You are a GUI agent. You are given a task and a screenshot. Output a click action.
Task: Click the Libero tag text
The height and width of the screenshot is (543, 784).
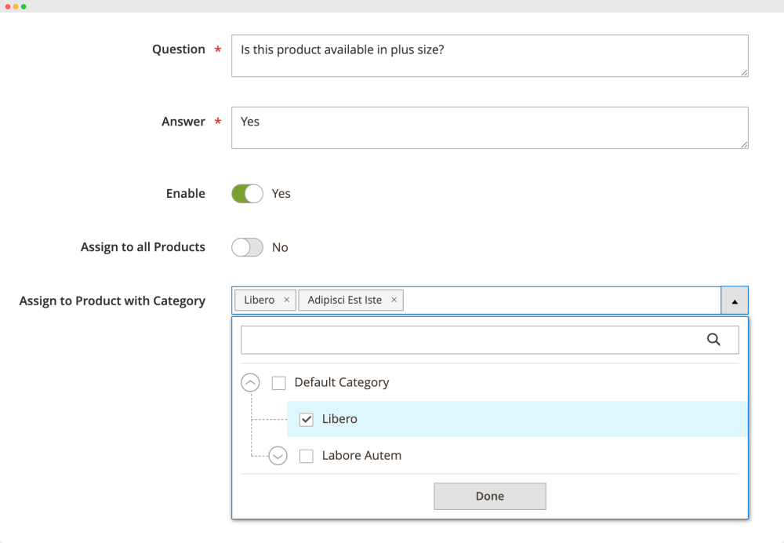tap(259, 300)
